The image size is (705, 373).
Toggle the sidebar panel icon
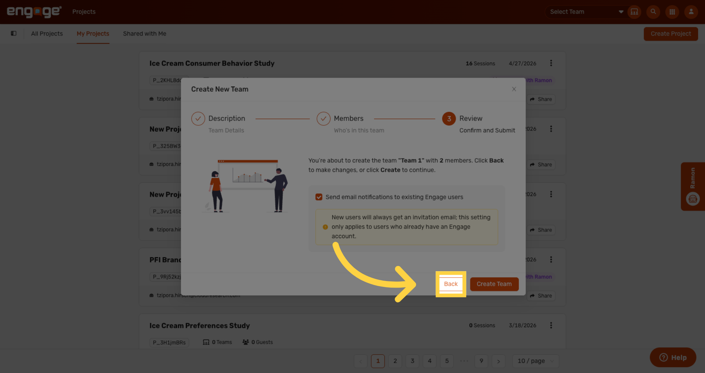(x=14, y=33)
